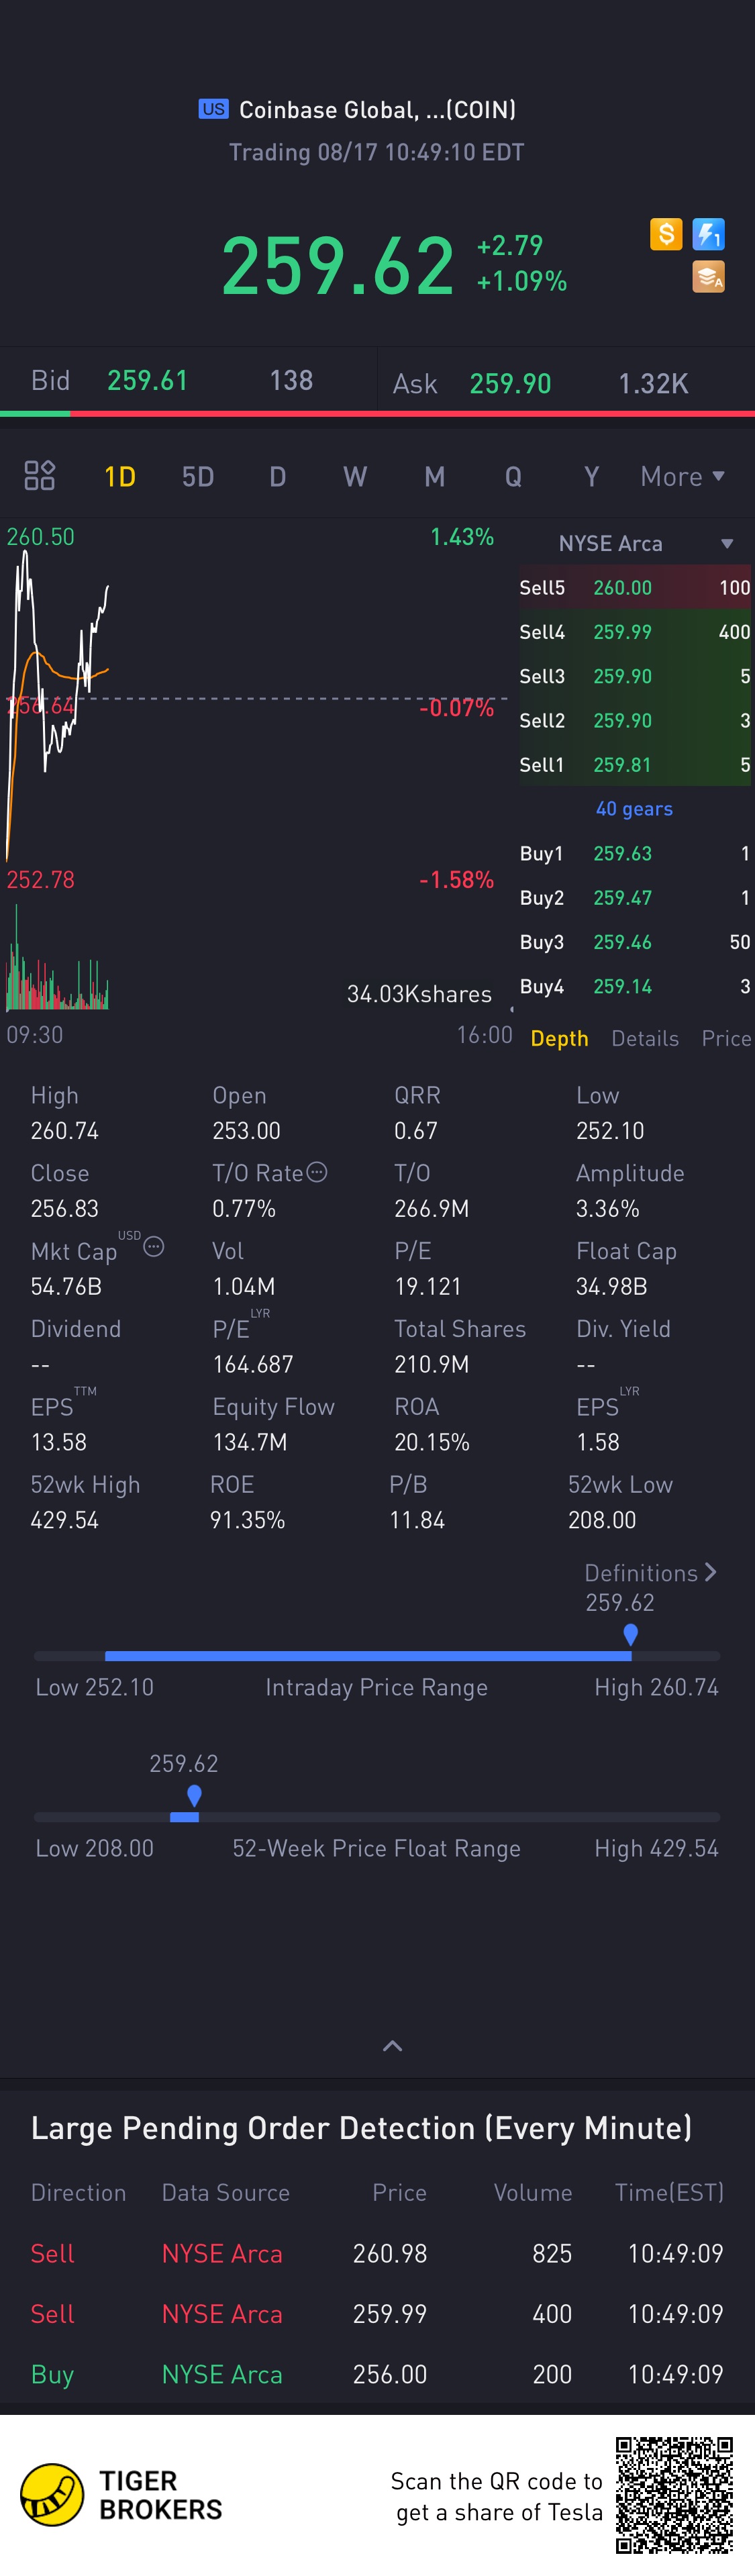Tap the US market flag badge

[213, 109]
